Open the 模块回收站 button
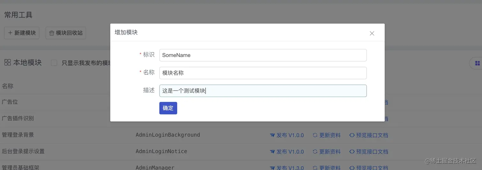The height and width of the screenshot is (170, 482). coord(66,33)
